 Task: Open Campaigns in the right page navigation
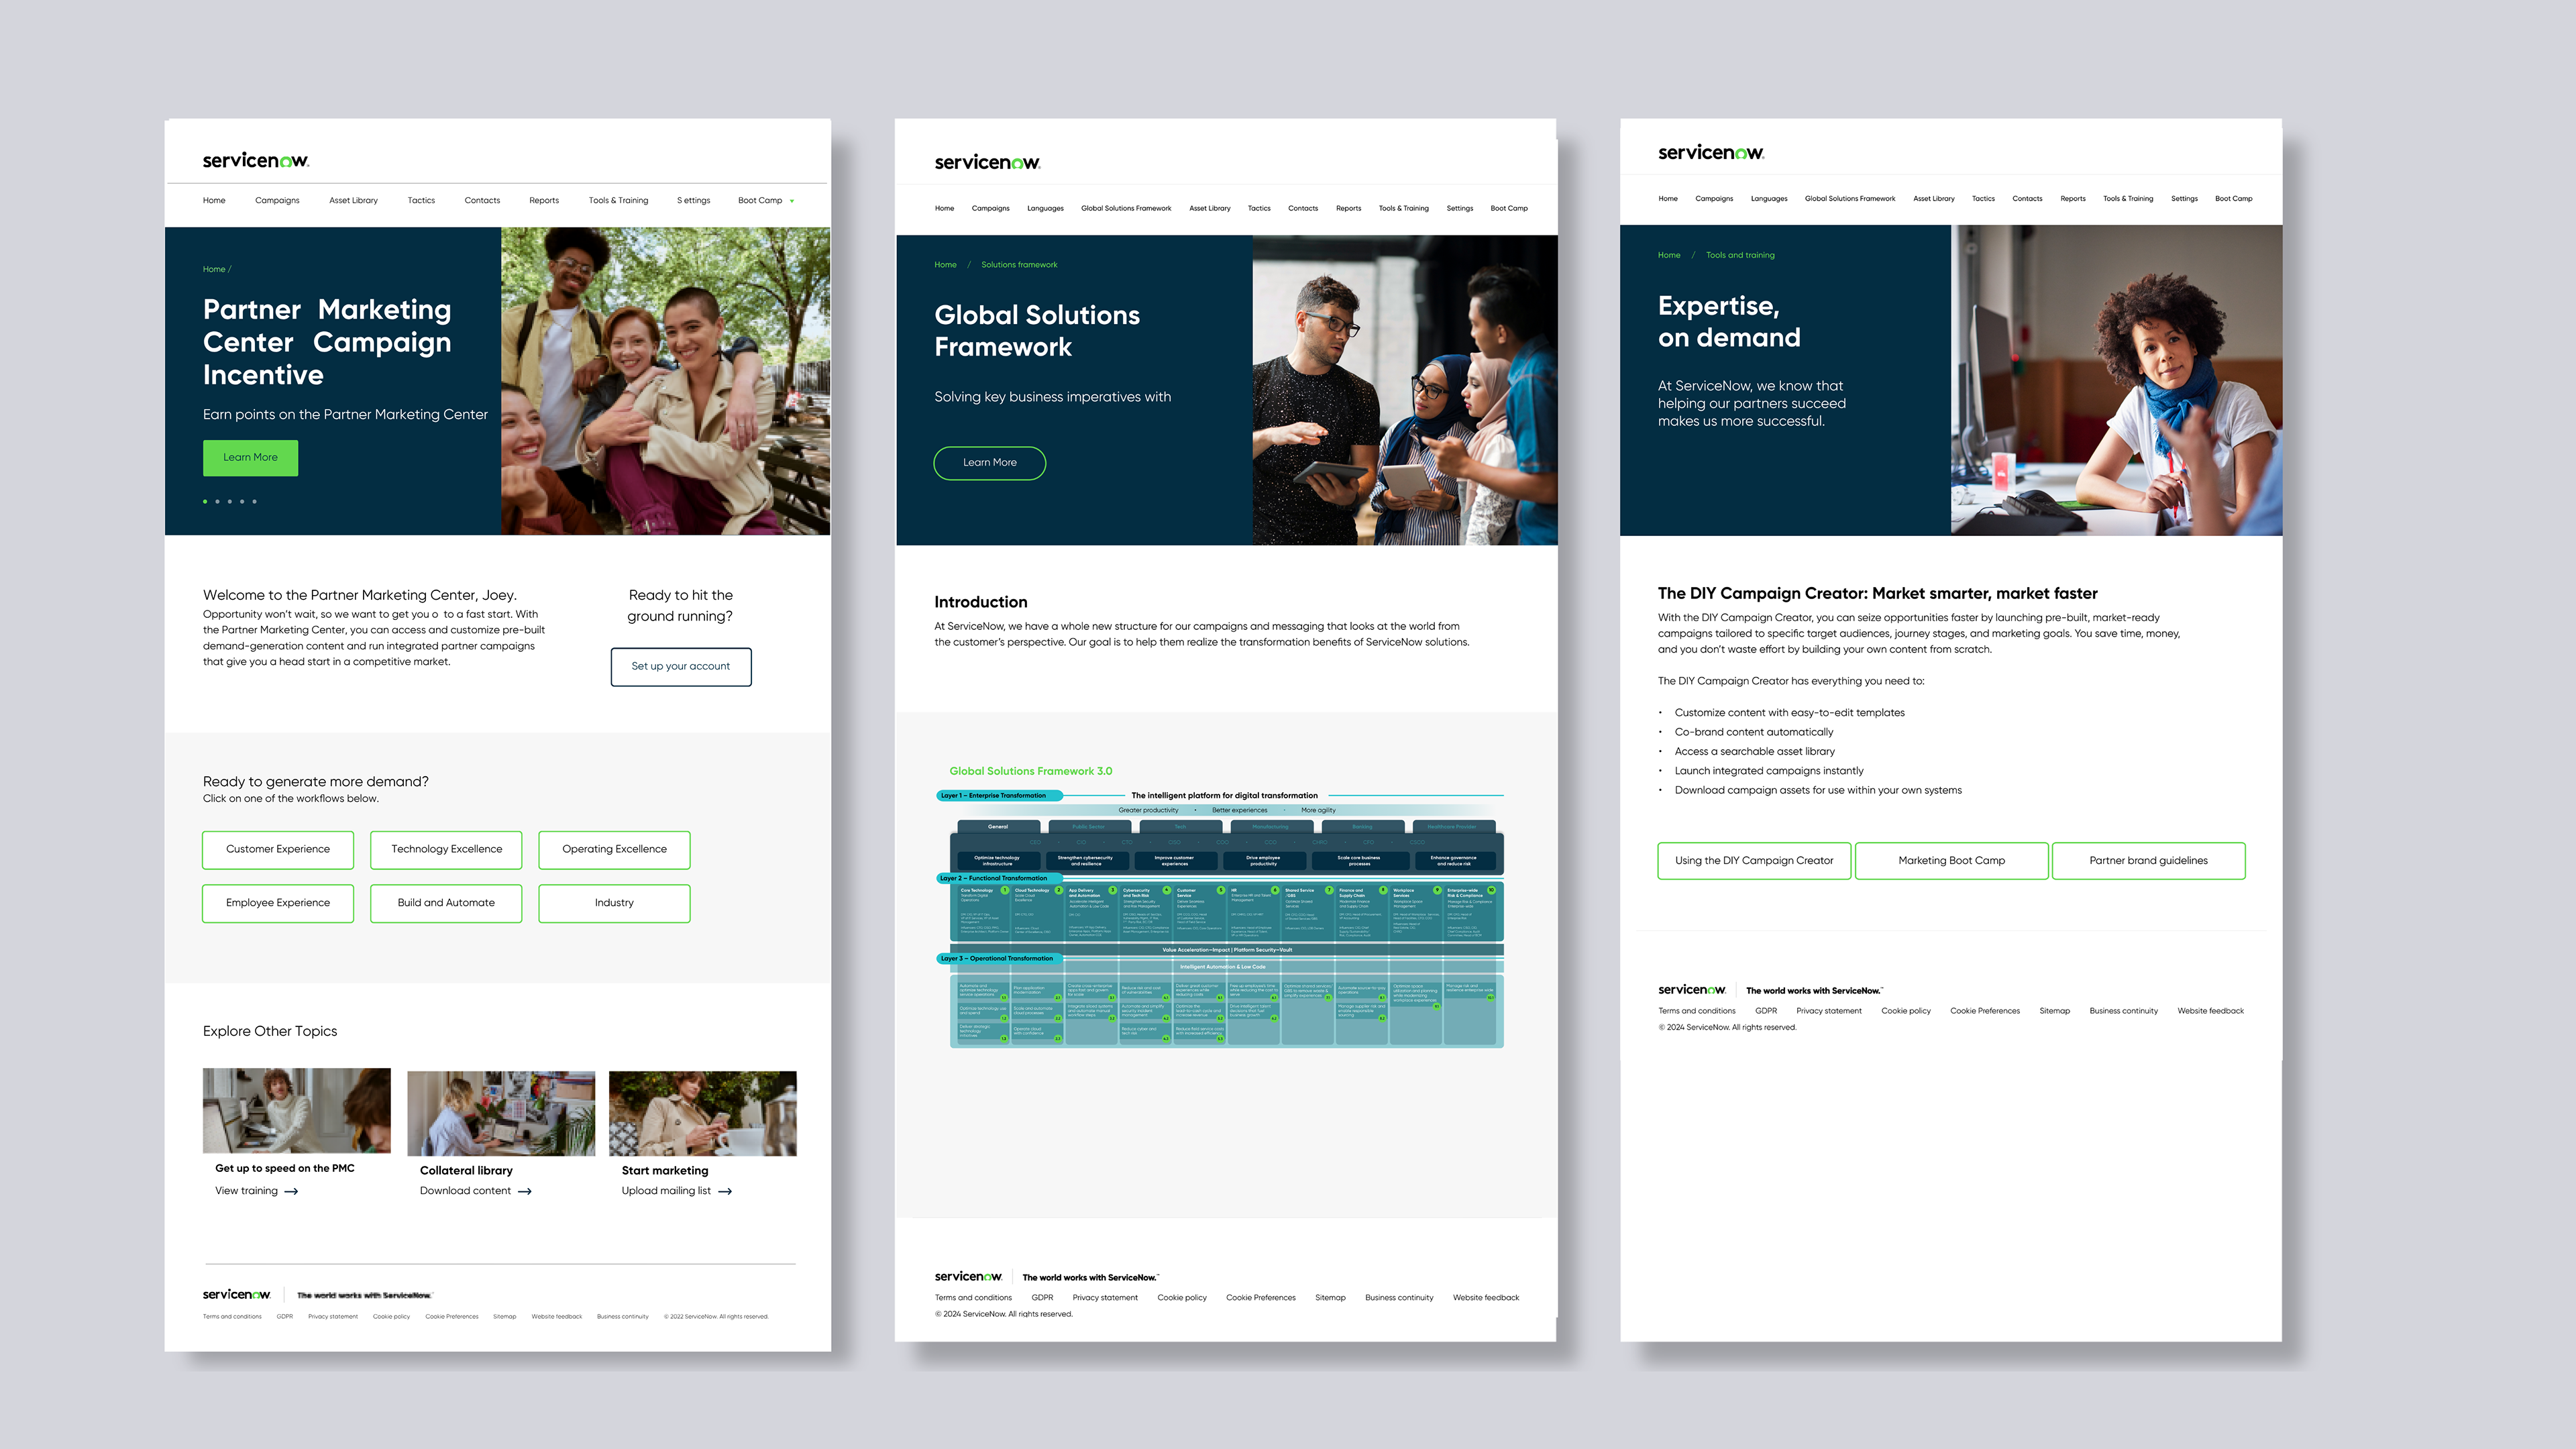[1714, 198]
